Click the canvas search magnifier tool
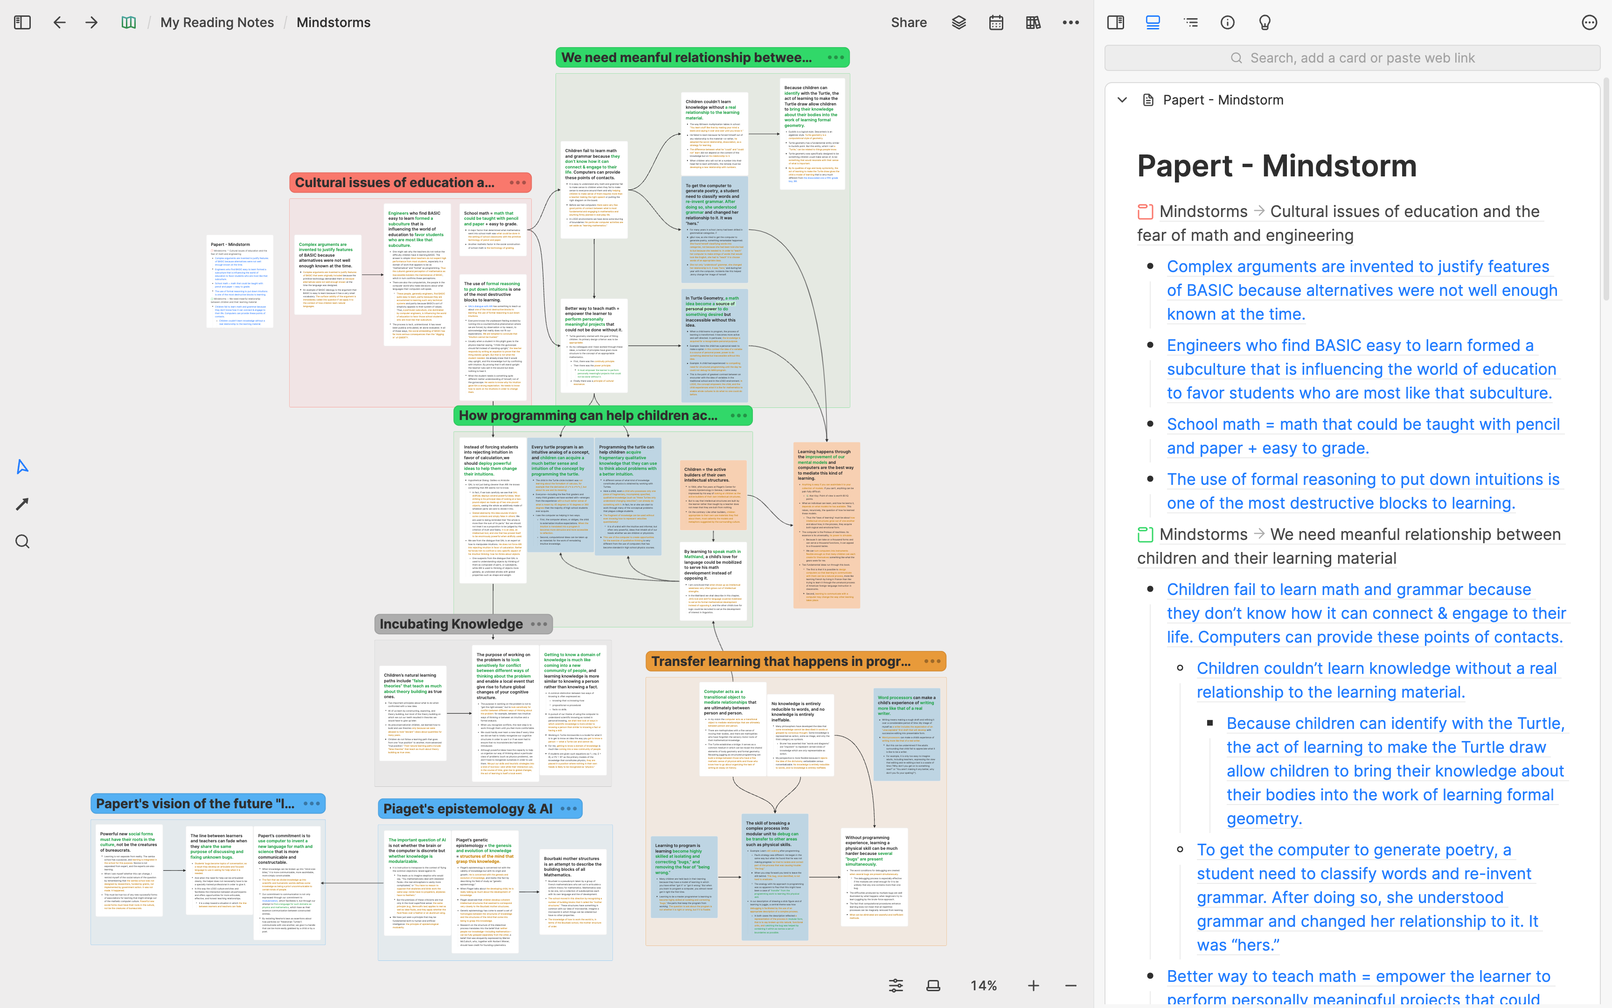Screen dimensions: 1612x1008 coord(22,541)
